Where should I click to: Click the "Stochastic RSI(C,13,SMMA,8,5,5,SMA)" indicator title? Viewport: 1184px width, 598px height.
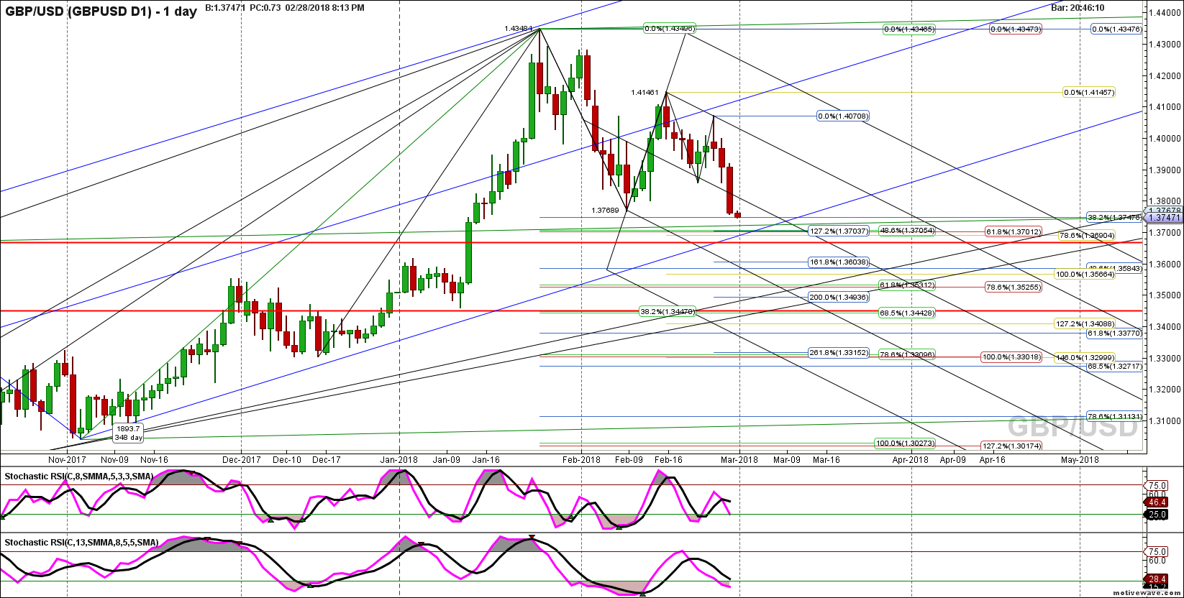click(x=81, y=541)
